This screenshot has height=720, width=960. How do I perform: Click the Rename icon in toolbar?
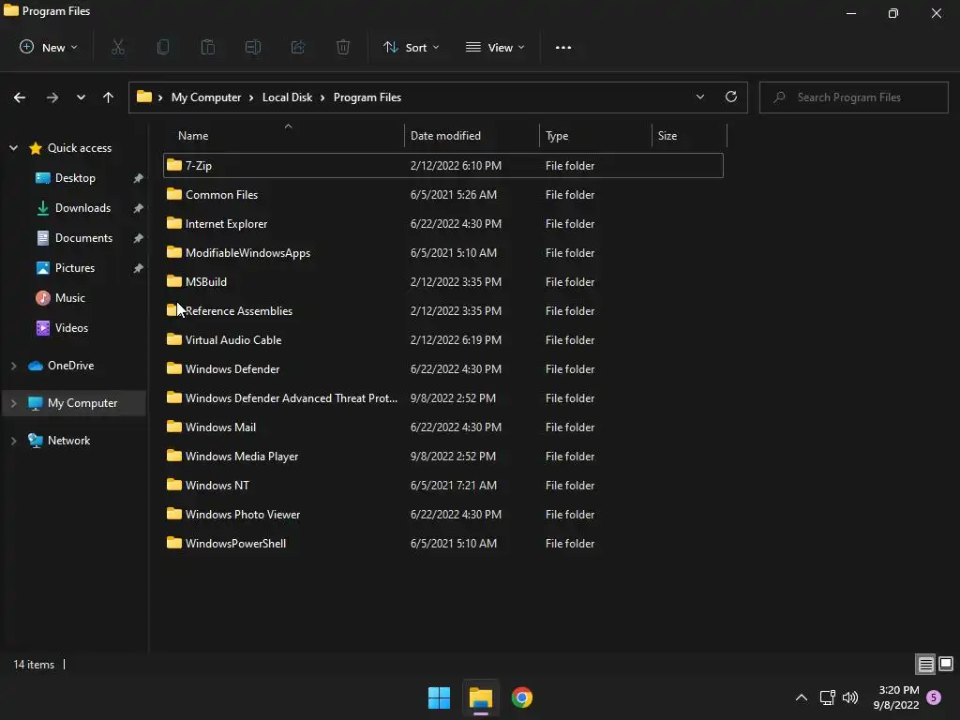click(253, 47)
